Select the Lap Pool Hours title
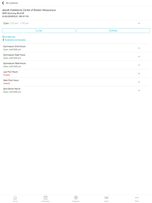The image size is (152, 203). [10, 72]
